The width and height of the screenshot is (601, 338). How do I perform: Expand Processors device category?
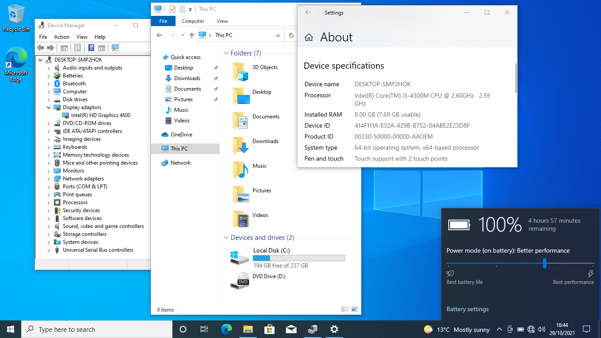point(48,202)
